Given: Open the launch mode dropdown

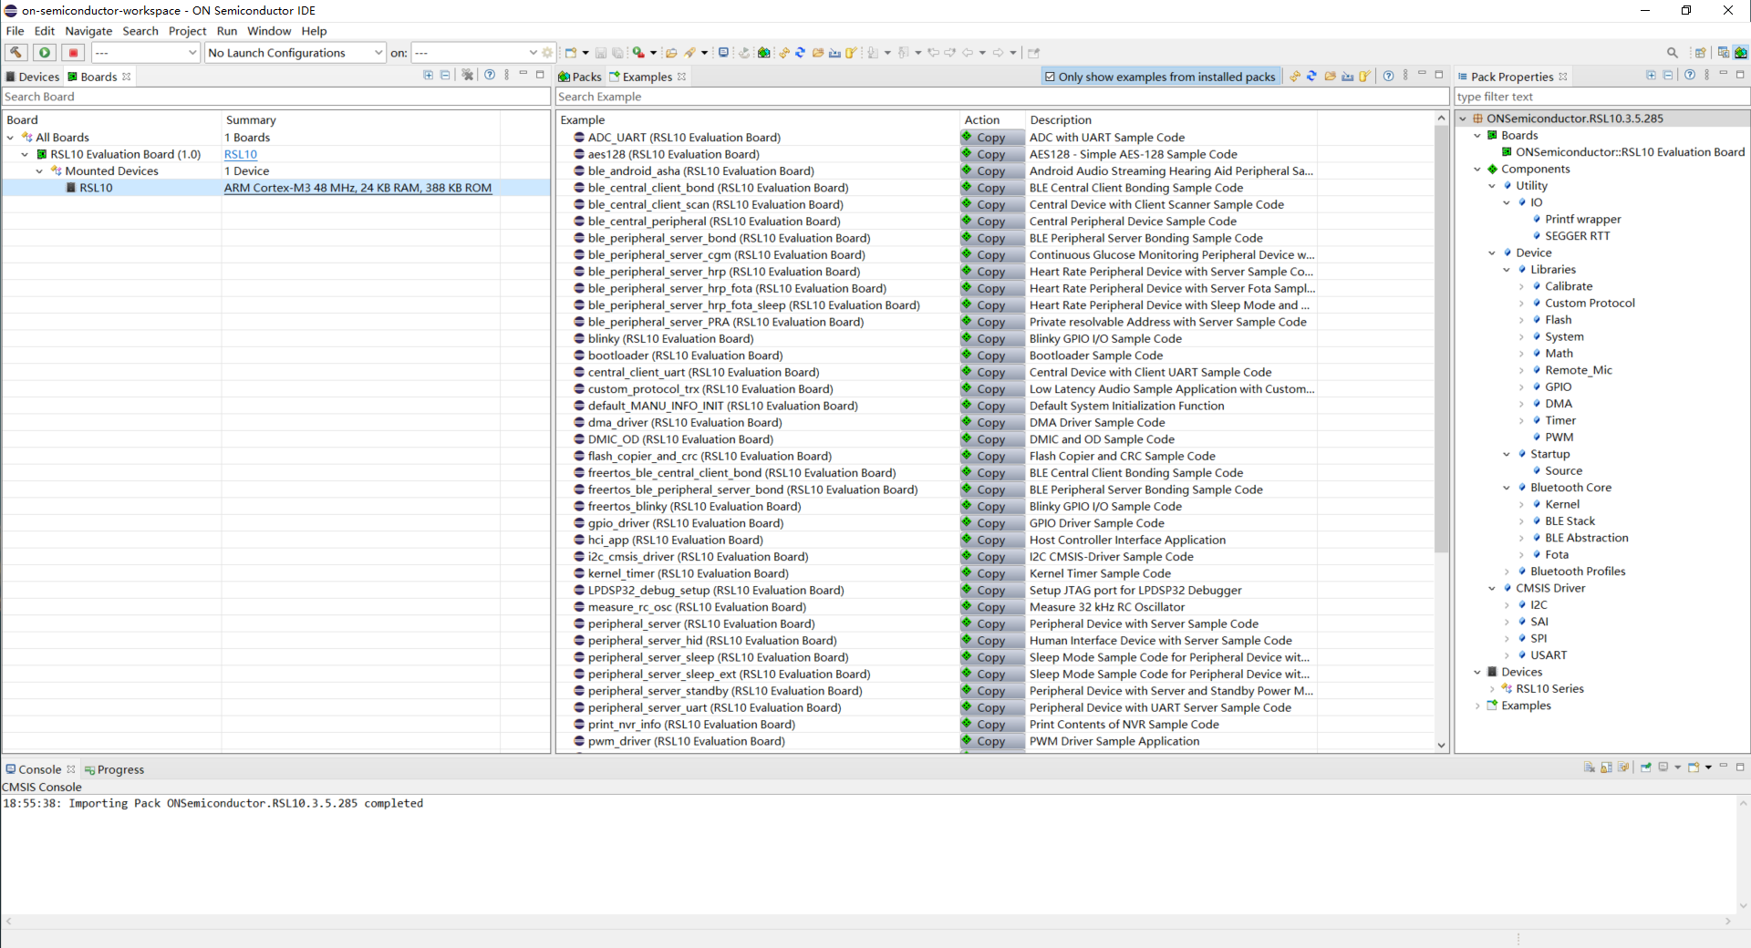Looking at the screenshot, I should pyautogui.click(x=146, y=53).
